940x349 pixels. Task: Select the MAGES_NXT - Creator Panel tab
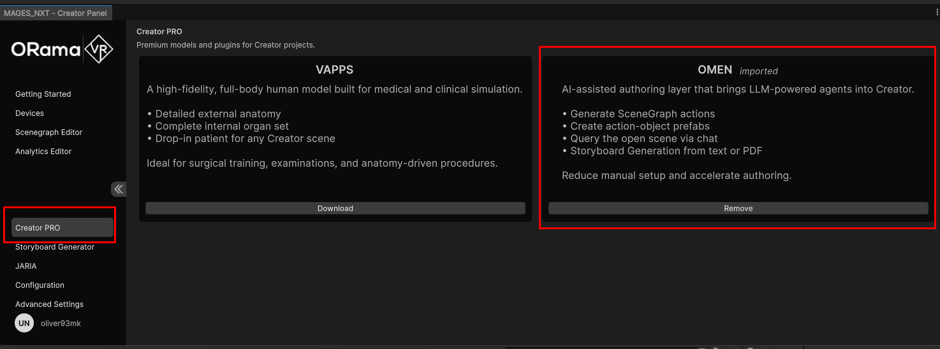tap(56, 13)
